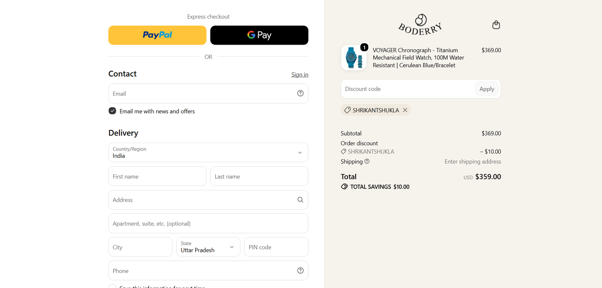The image size is (602, 288).
Task: Click the Email field help icon
Action: pos(300,93)
